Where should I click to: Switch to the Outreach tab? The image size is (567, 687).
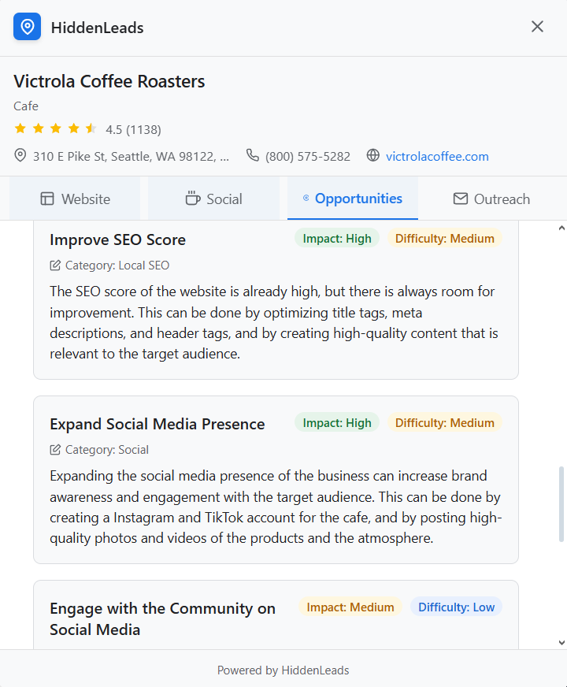(492, 199)
